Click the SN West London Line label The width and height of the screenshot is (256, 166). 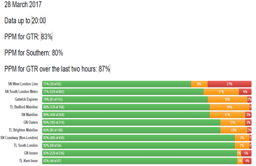coord(23,84)
